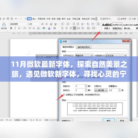The width and height of the screenshot is (138, 138).
Task: Apply italic formatting to the text
Action: (15, 28)
